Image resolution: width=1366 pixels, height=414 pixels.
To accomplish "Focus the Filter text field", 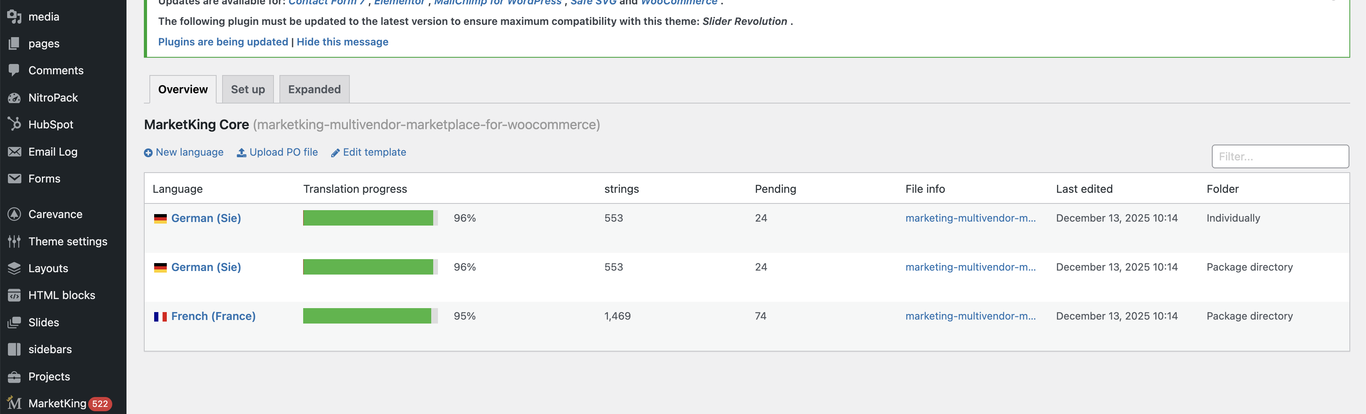I will [x=1279, y=156].
